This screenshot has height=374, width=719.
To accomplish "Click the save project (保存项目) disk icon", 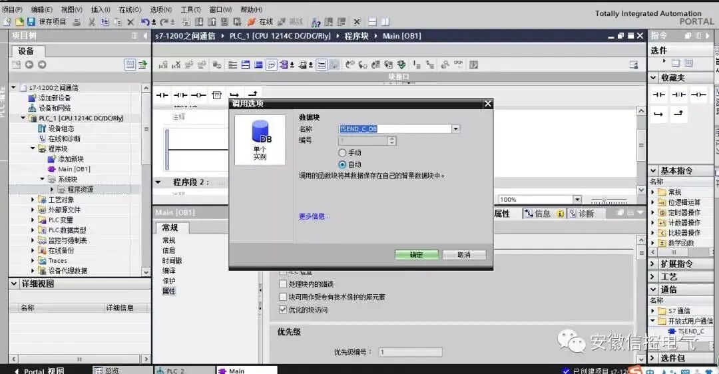I will [31, 21].
